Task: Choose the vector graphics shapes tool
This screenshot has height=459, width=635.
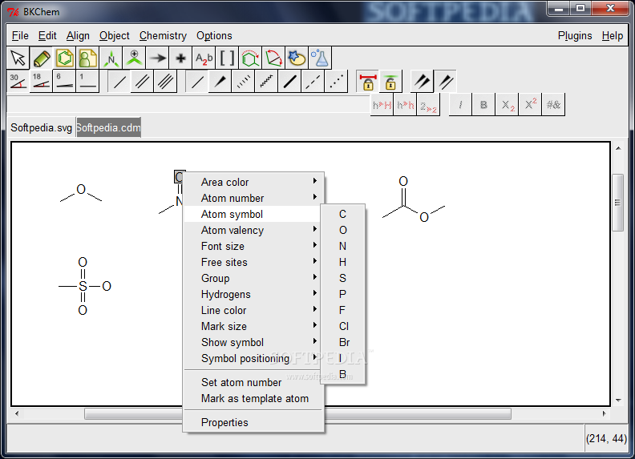Action: pyautogui.click(x=297, y=58)
